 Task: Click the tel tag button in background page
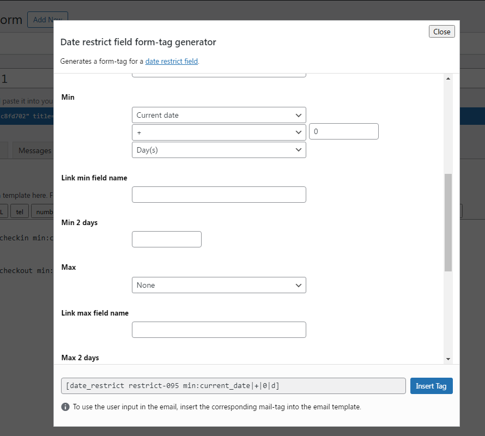coord(20,211)
